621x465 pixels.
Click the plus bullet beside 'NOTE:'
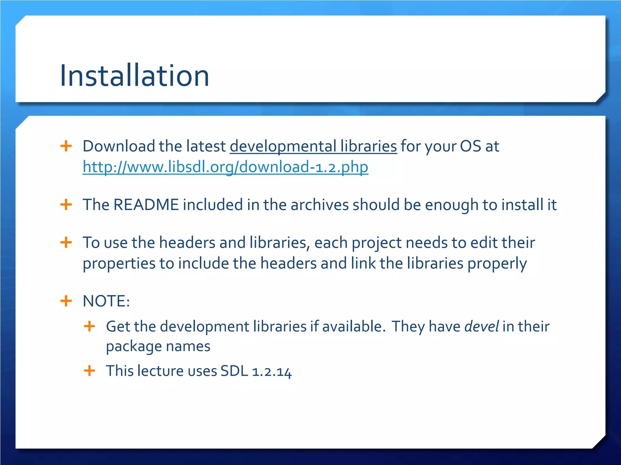click(x=66, y=301)
